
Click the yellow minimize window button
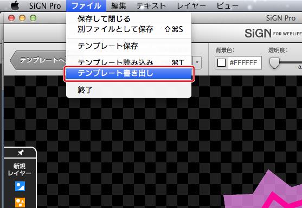tap(22, 18)
